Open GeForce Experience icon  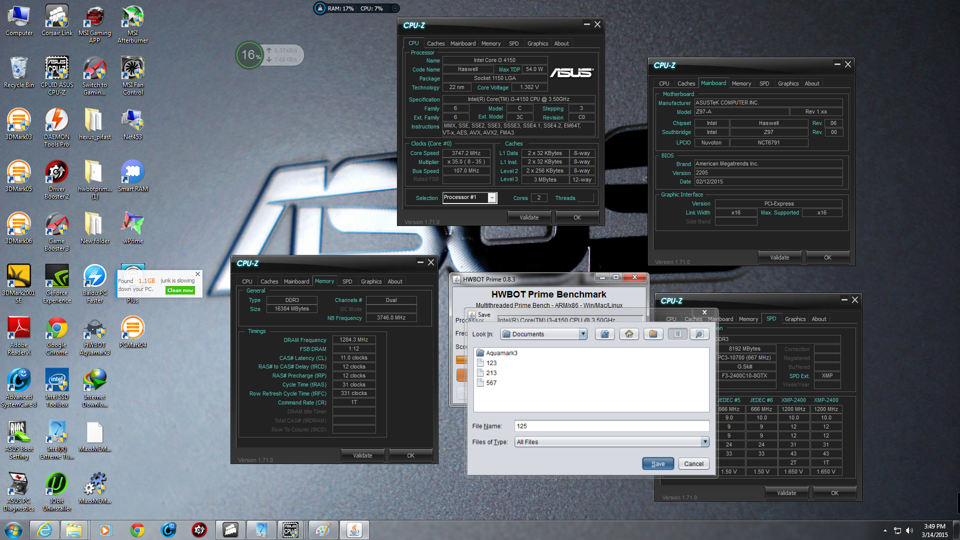point(57,284)
